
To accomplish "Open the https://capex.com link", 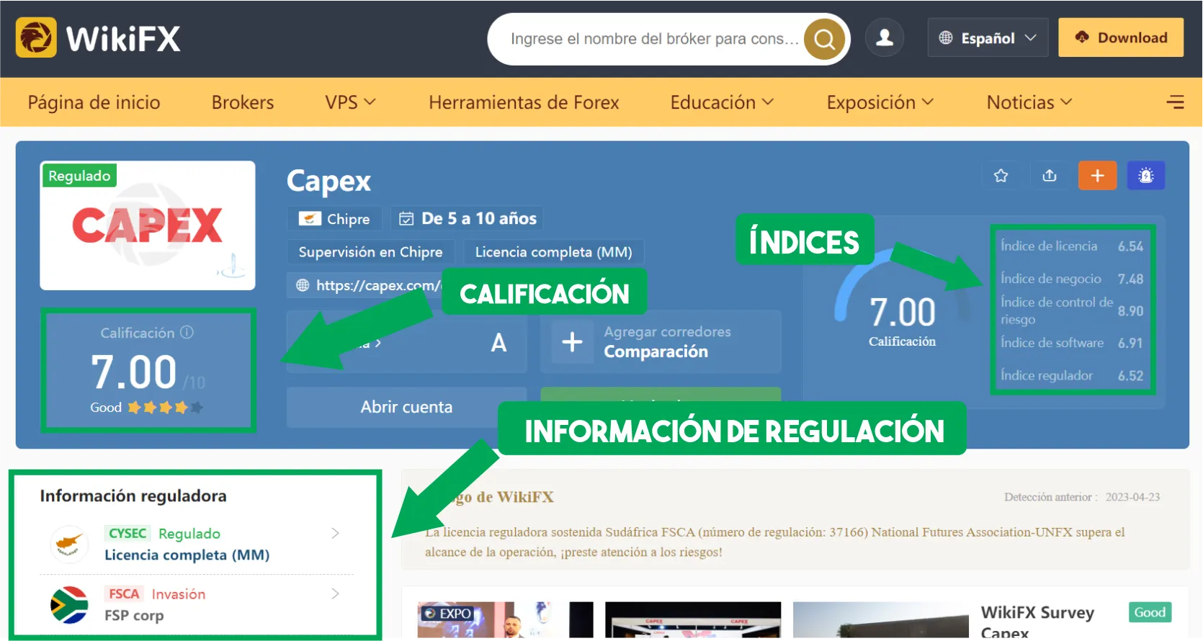I will [x=377, y=285].
